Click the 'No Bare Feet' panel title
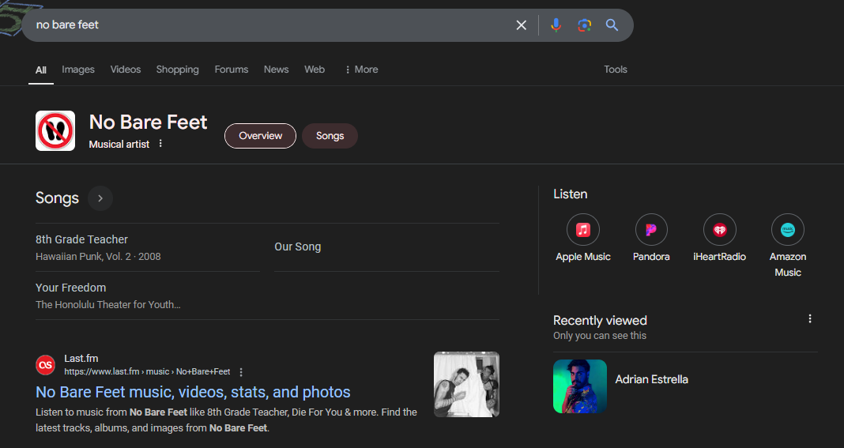The image size is (844, 448). click(148, 122)
